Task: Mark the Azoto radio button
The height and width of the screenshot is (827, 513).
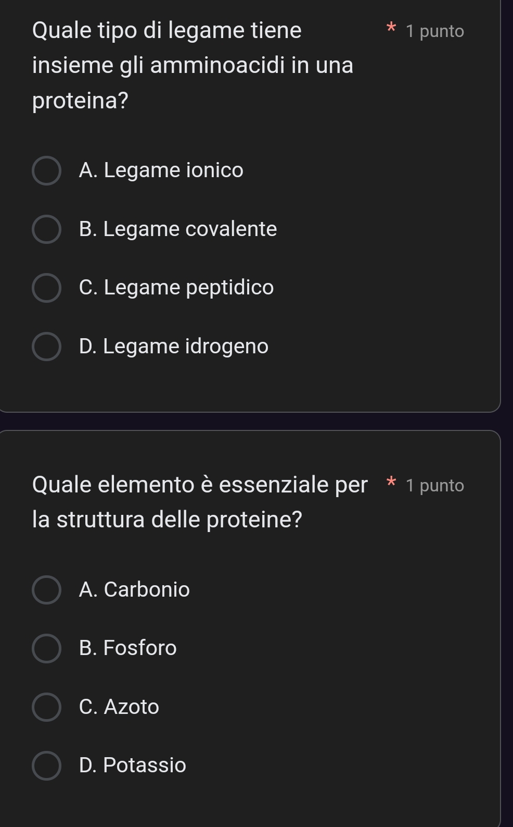Action: 47,707
